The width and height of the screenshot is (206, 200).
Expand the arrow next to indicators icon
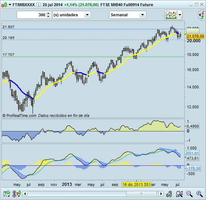[180, 15]
